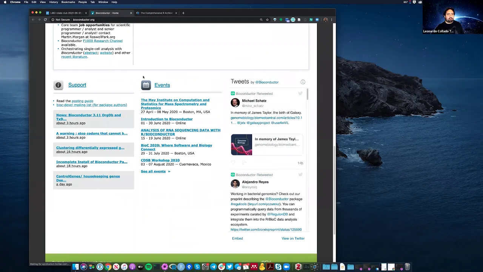Open the Support heading link
This screenshot has width=483, height=272.
coord(77,85)
